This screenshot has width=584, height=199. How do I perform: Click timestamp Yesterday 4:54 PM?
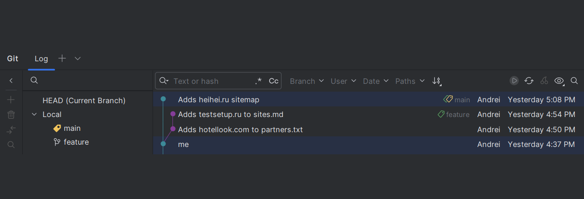click(541, 114)
